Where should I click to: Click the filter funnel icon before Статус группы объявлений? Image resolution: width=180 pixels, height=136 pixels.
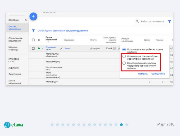point(33,30)
